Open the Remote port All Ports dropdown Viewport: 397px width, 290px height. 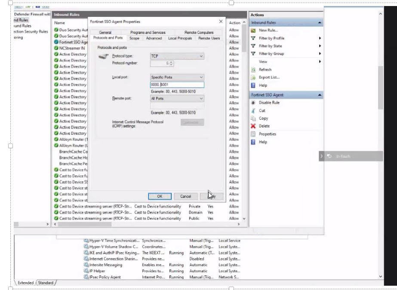coord(177,98)
